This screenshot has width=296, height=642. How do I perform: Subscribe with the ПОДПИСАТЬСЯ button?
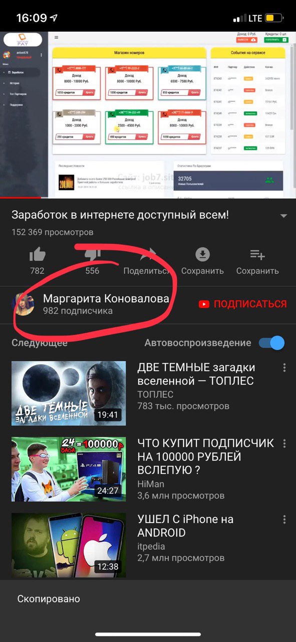[242, 304]
